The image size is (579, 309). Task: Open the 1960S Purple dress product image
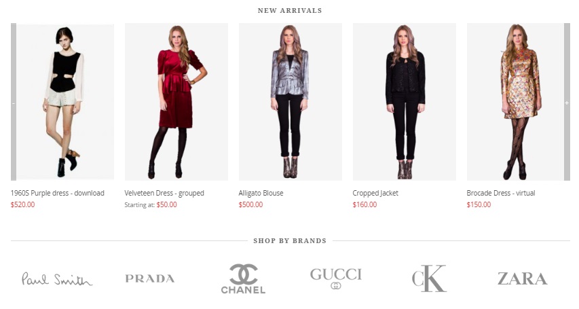65,102
